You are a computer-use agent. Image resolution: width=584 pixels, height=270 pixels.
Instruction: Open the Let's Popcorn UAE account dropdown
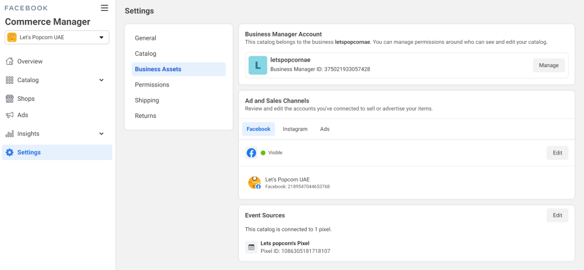pyautogui.click(x=57, y=37)
